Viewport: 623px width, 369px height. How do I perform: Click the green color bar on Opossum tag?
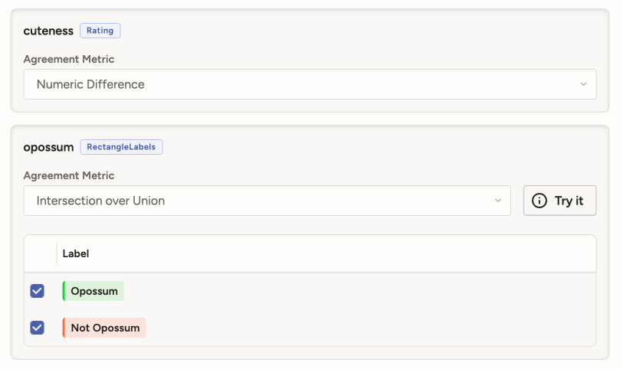pos(64,291)
